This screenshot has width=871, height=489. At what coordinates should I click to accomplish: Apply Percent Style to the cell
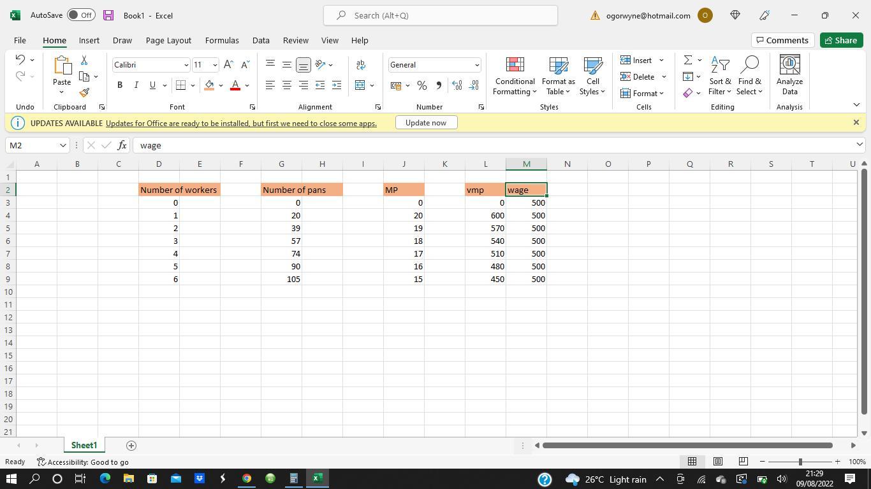pyautogui.click(x=421, y=85)
